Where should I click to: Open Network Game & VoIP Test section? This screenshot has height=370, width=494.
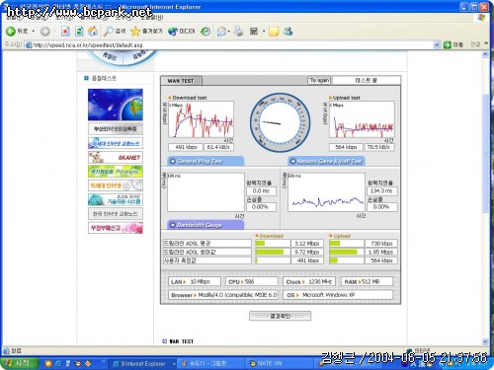(x=327, y=161)
